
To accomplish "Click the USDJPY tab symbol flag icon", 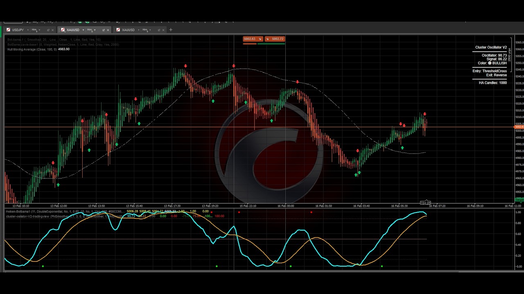I will [8, 30].
